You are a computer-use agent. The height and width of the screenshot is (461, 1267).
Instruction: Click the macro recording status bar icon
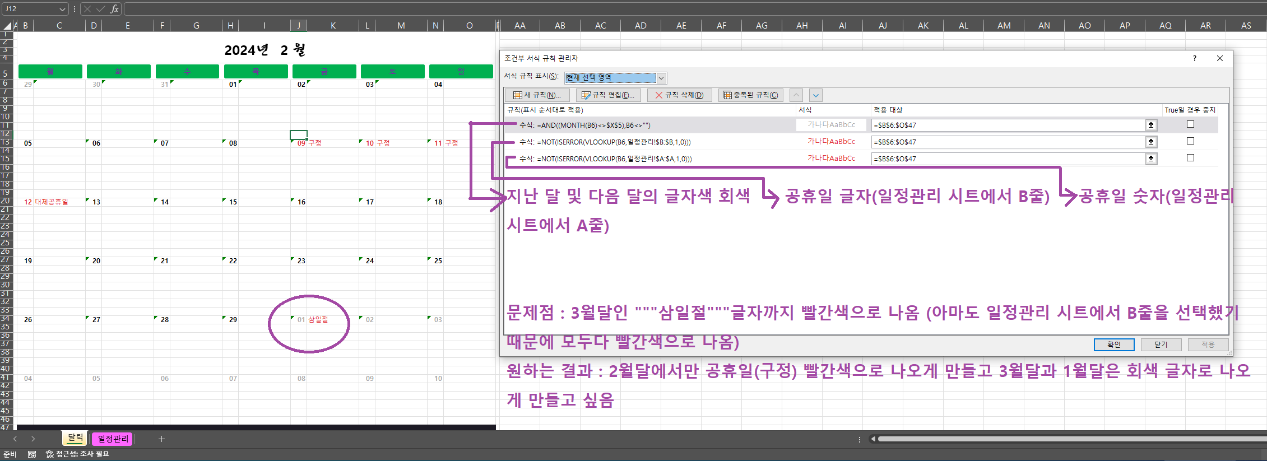click(32, 454)
